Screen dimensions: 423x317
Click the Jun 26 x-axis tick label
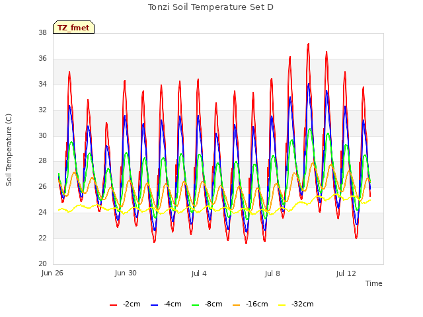coord(52,273)
